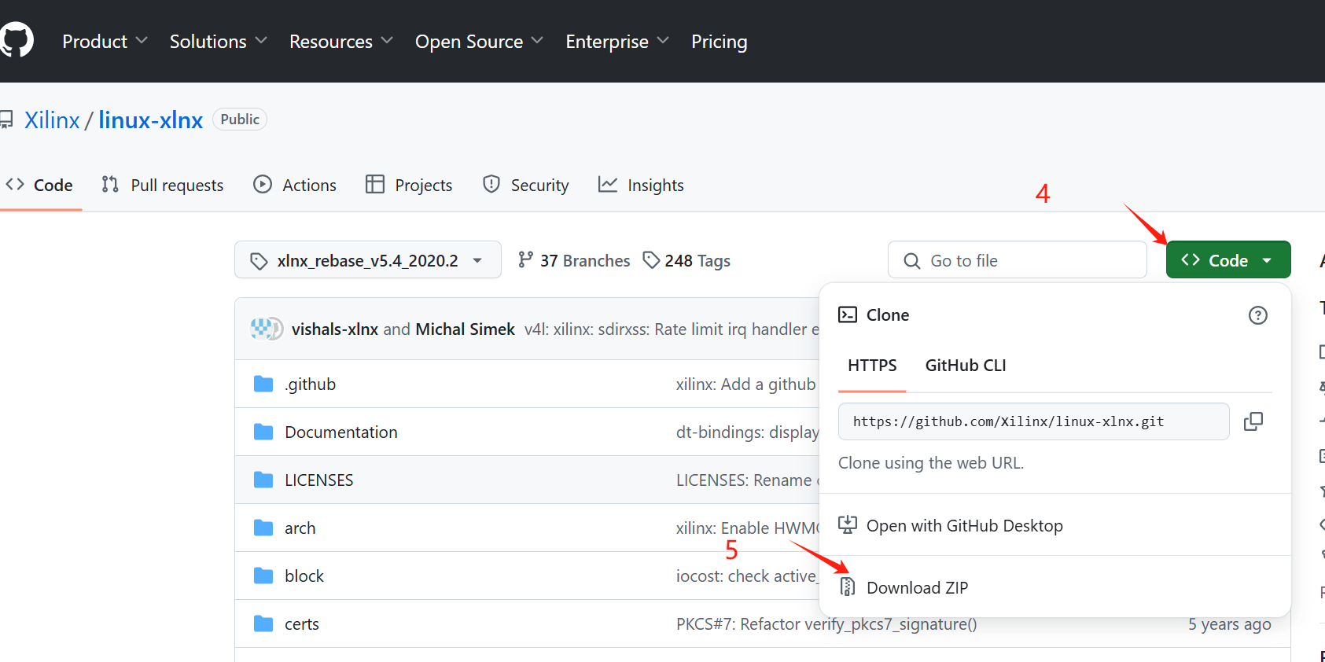Expand the Solutions menu
This screenshot has width=1325, height=662.
[218, 42]
